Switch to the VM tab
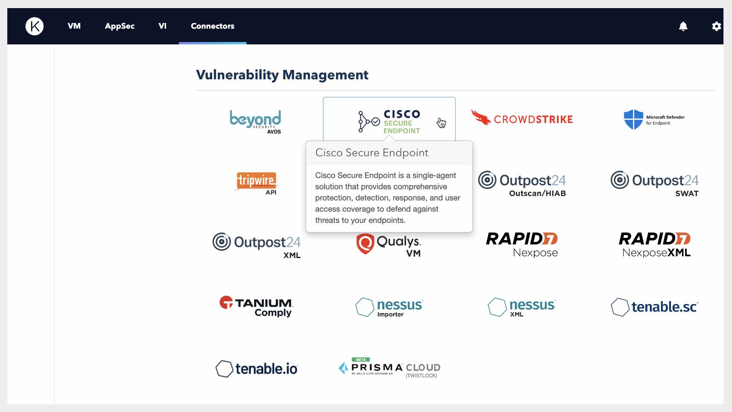Viewport: 732px width, 412px height. (74, 26)
